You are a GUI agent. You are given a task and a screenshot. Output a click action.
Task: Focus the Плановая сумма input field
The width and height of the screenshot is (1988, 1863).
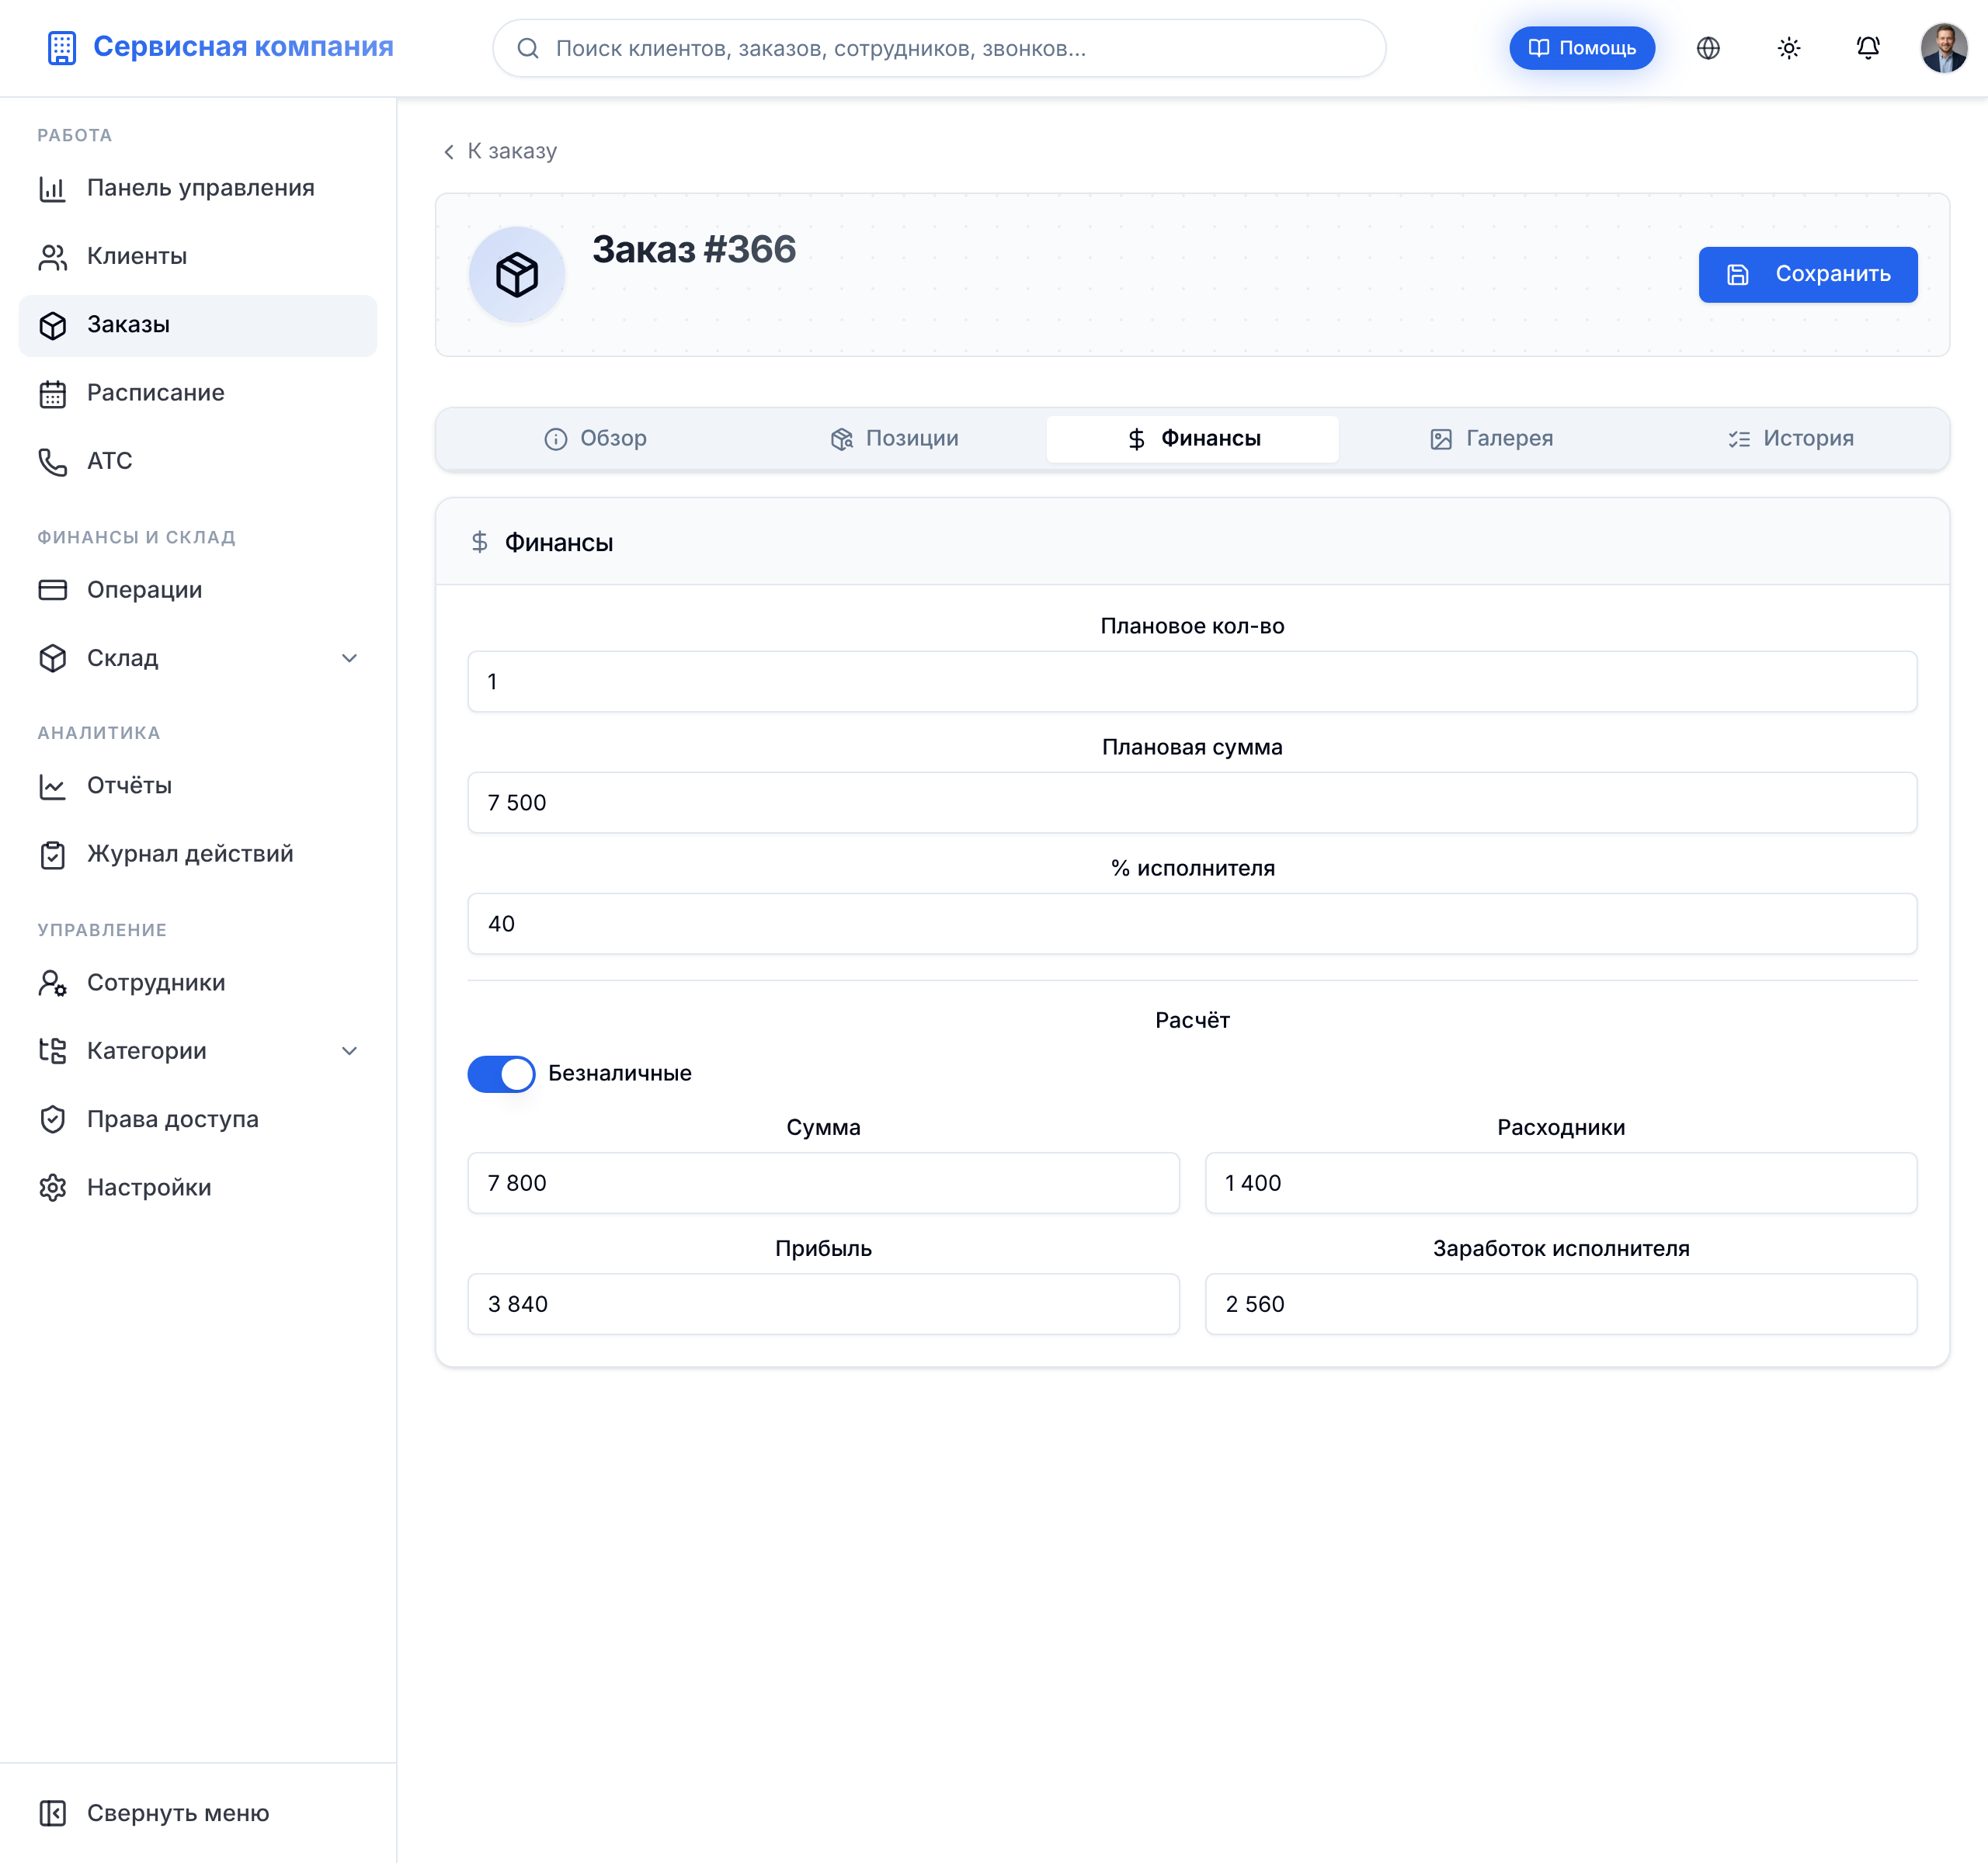(1192, 803)
